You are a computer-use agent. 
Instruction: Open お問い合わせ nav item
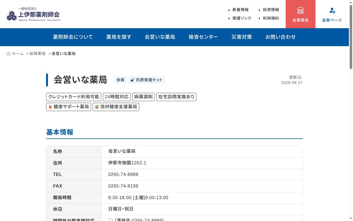(x=280, y=37)
